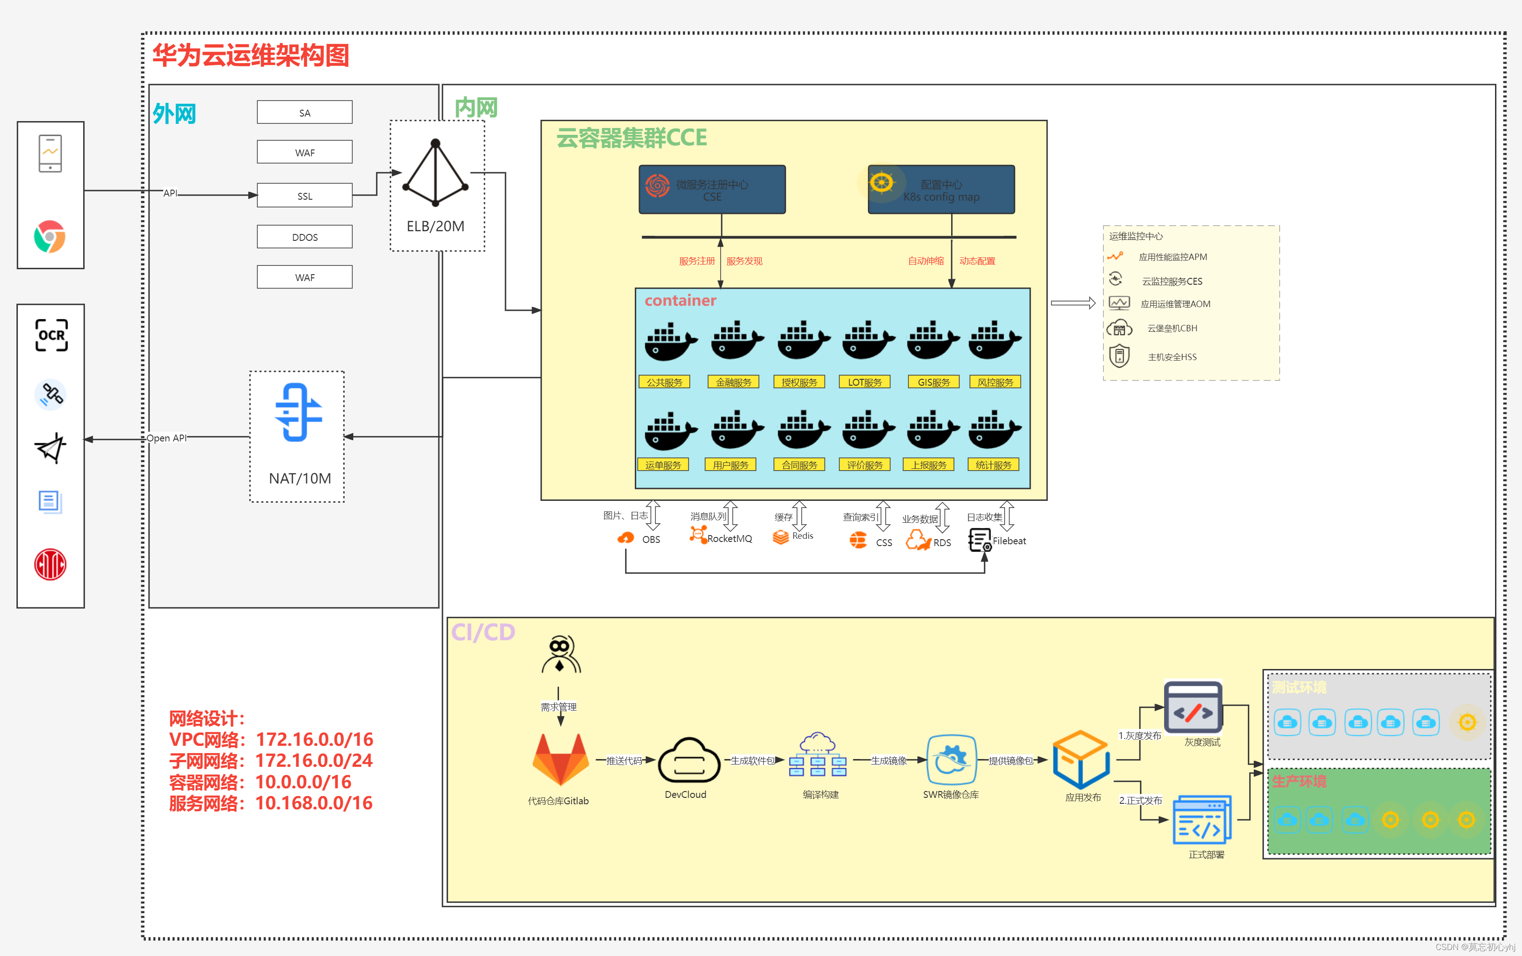This screenshot has width=1522, height=956.
Task: Click the 1.灰度发布 label
Action: (x=1139, y=735)
